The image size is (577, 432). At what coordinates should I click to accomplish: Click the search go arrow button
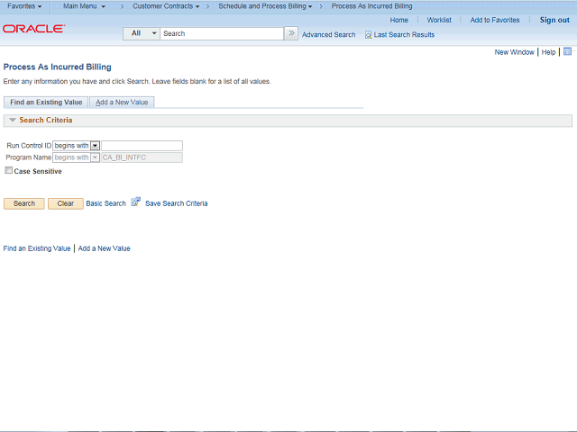[291, 33]
